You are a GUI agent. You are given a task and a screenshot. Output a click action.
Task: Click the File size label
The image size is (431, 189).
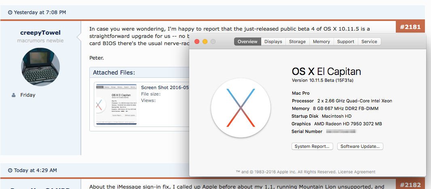[151, 94]
